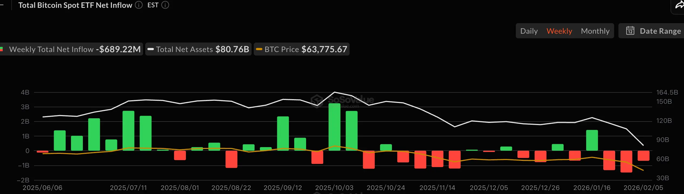Collapse the panel using the top-left dash
This screenshot has height=194, width=684.
(x=2, y=5)
